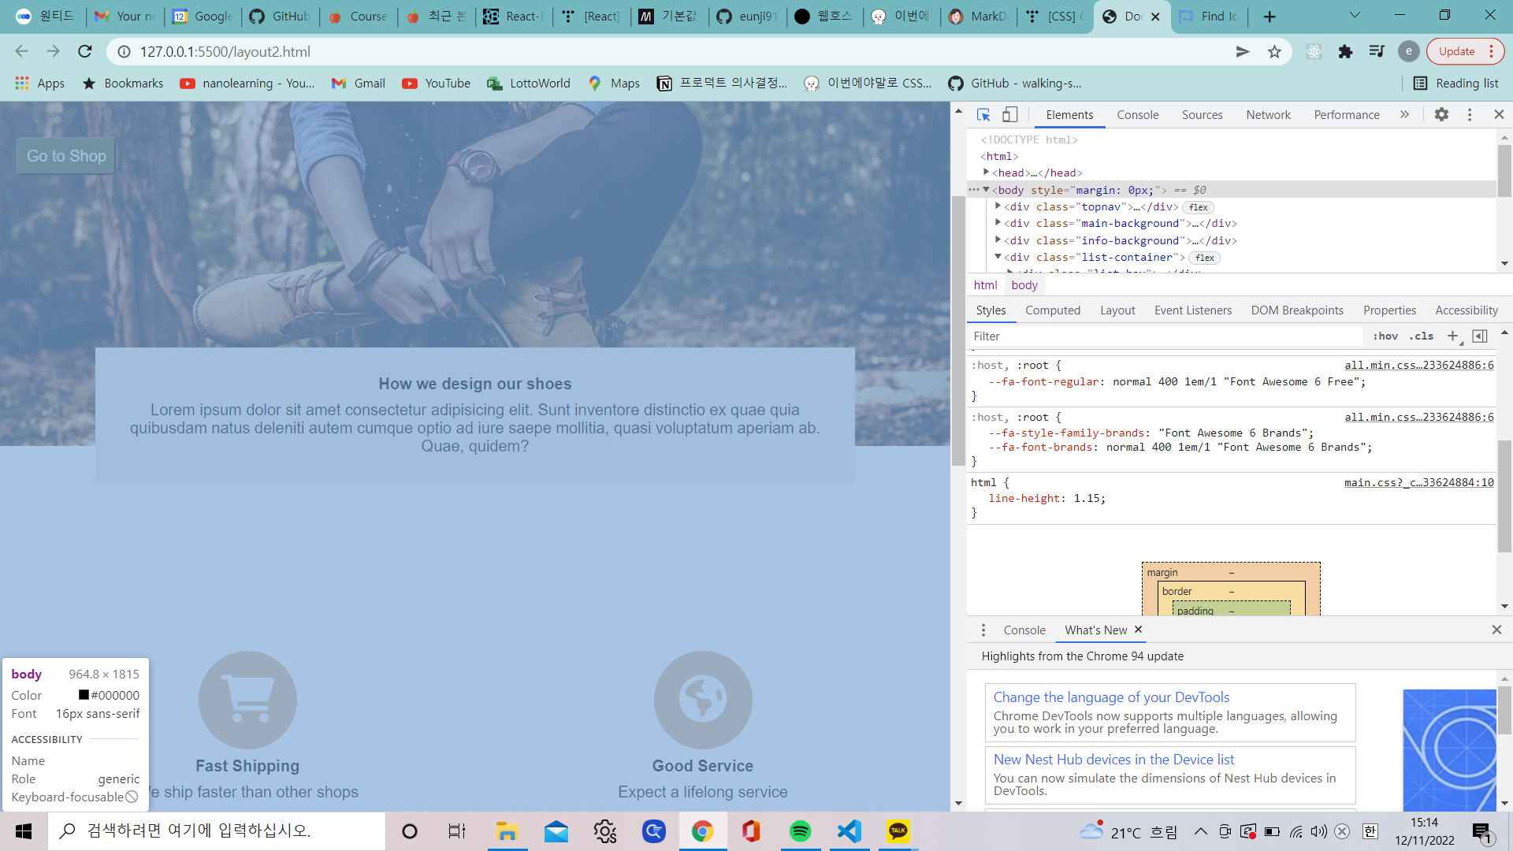Toggle computed styles sidebar icon

click(1480, 336)
